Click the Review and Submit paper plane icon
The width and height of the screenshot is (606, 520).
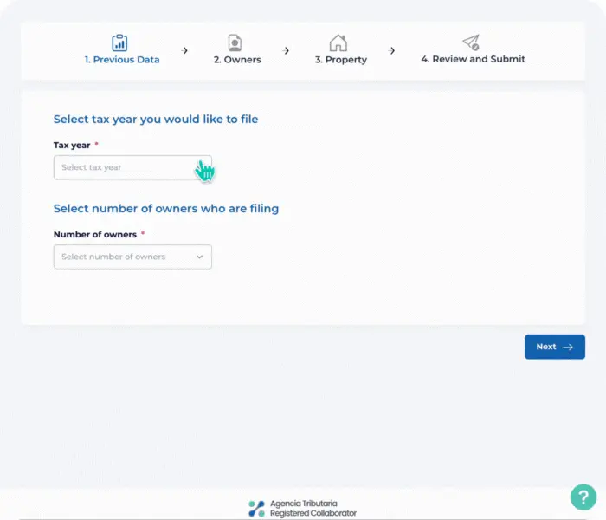click(471, 42)
